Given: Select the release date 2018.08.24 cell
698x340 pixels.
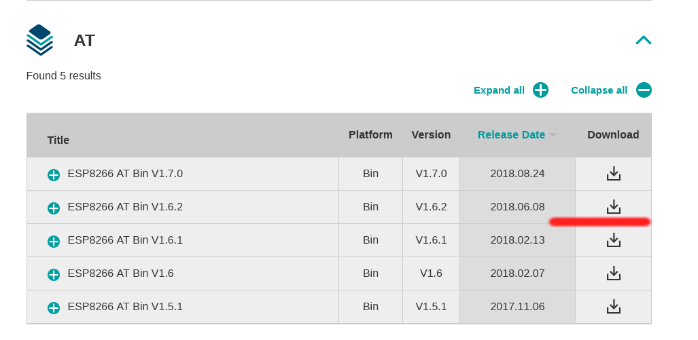Looking at the screenshot, I should coord(517,173).
